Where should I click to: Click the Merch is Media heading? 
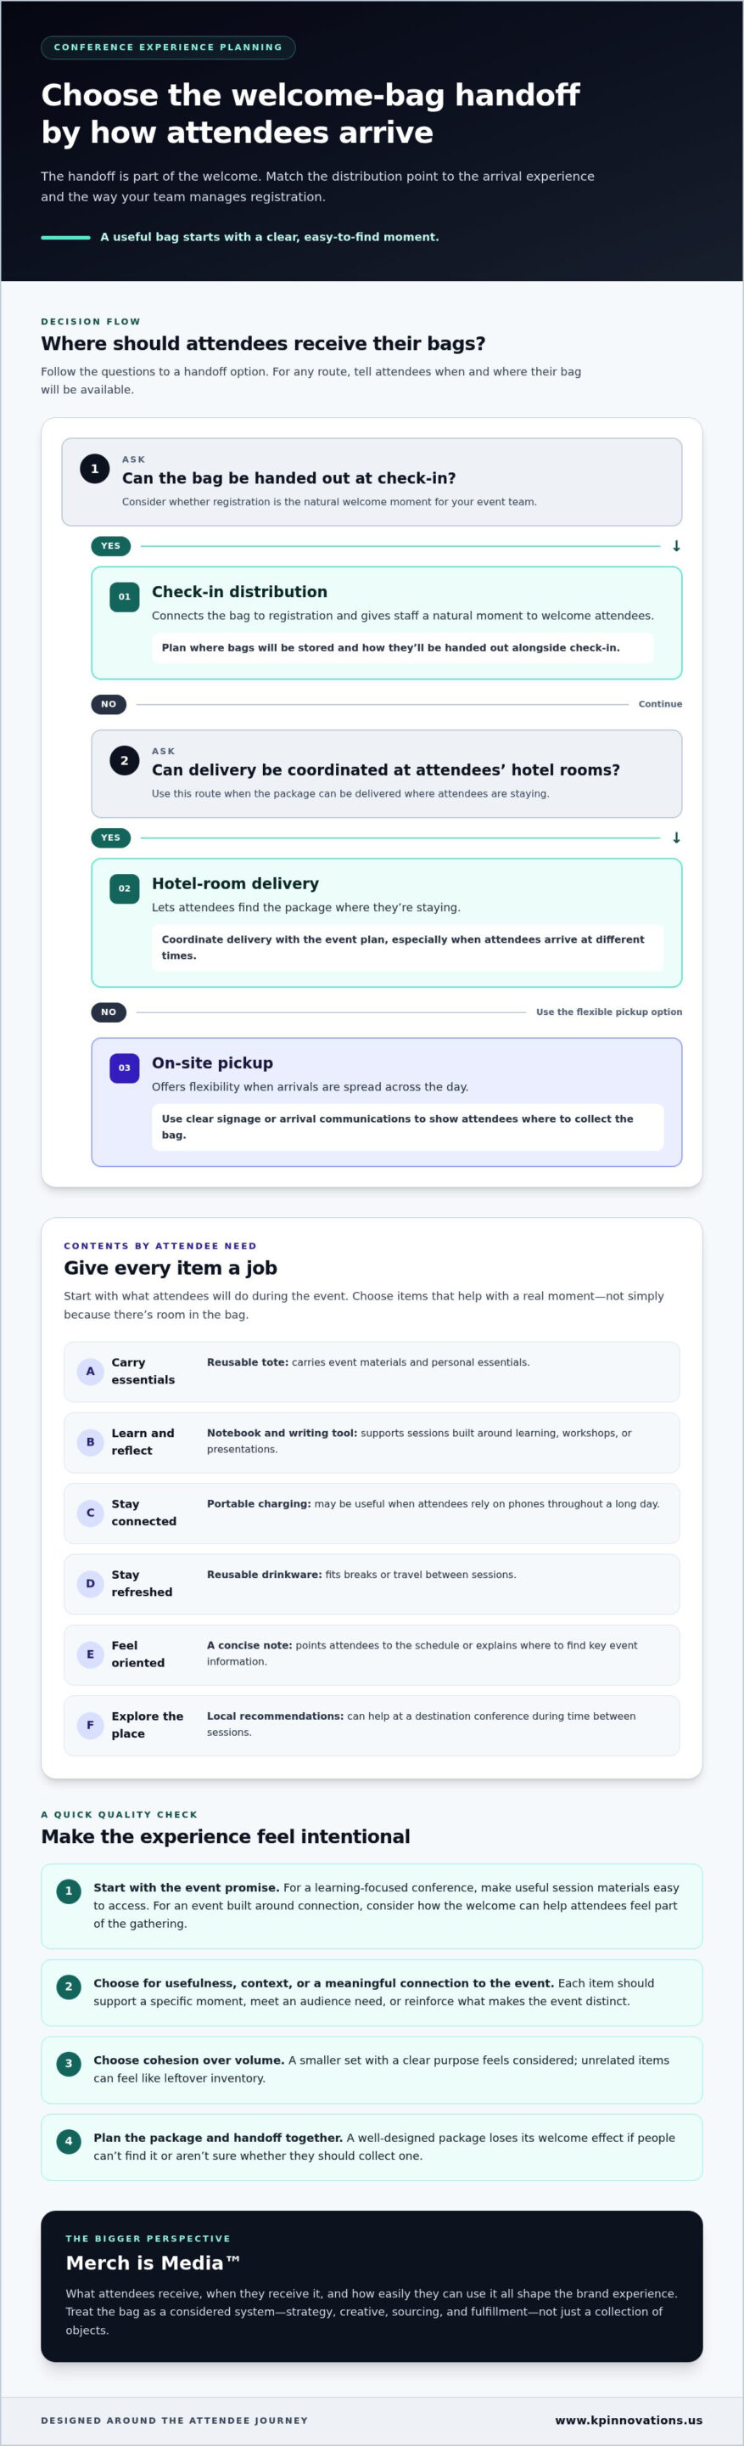[x=153, y=2263]
